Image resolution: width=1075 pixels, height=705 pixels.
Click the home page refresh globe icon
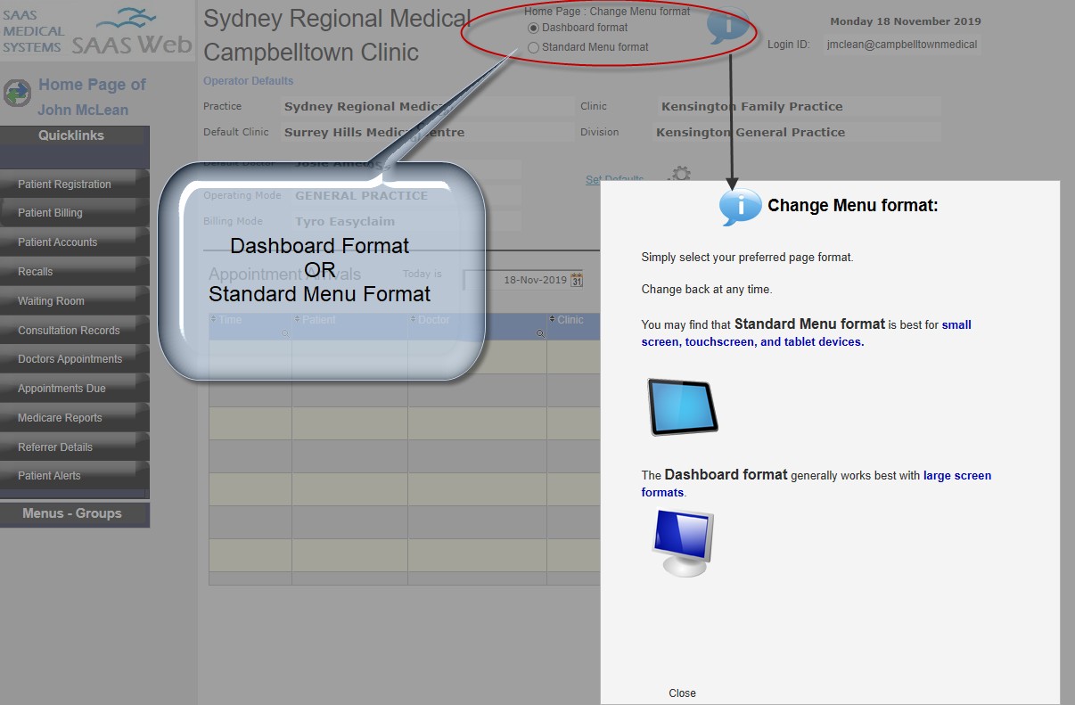(x=17, y=93)
